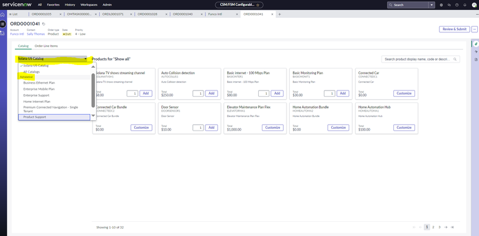Move catalog list down with the arrow

(93, 116)
